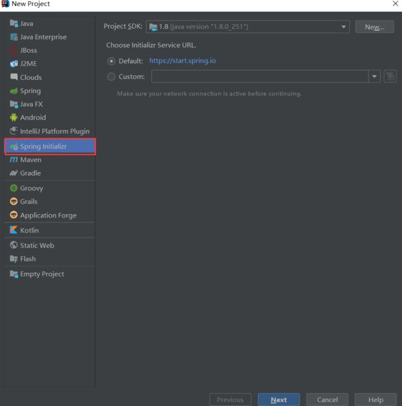The image size is (402, 406).
Task: Pick the Grails orange icon
Action: pos(14,201)
